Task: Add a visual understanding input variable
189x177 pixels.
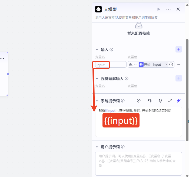Action: [x=179, y=78]
